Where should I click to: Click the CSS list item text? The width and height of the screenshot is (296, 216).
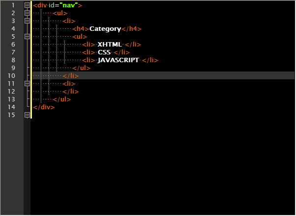[104, 52]
